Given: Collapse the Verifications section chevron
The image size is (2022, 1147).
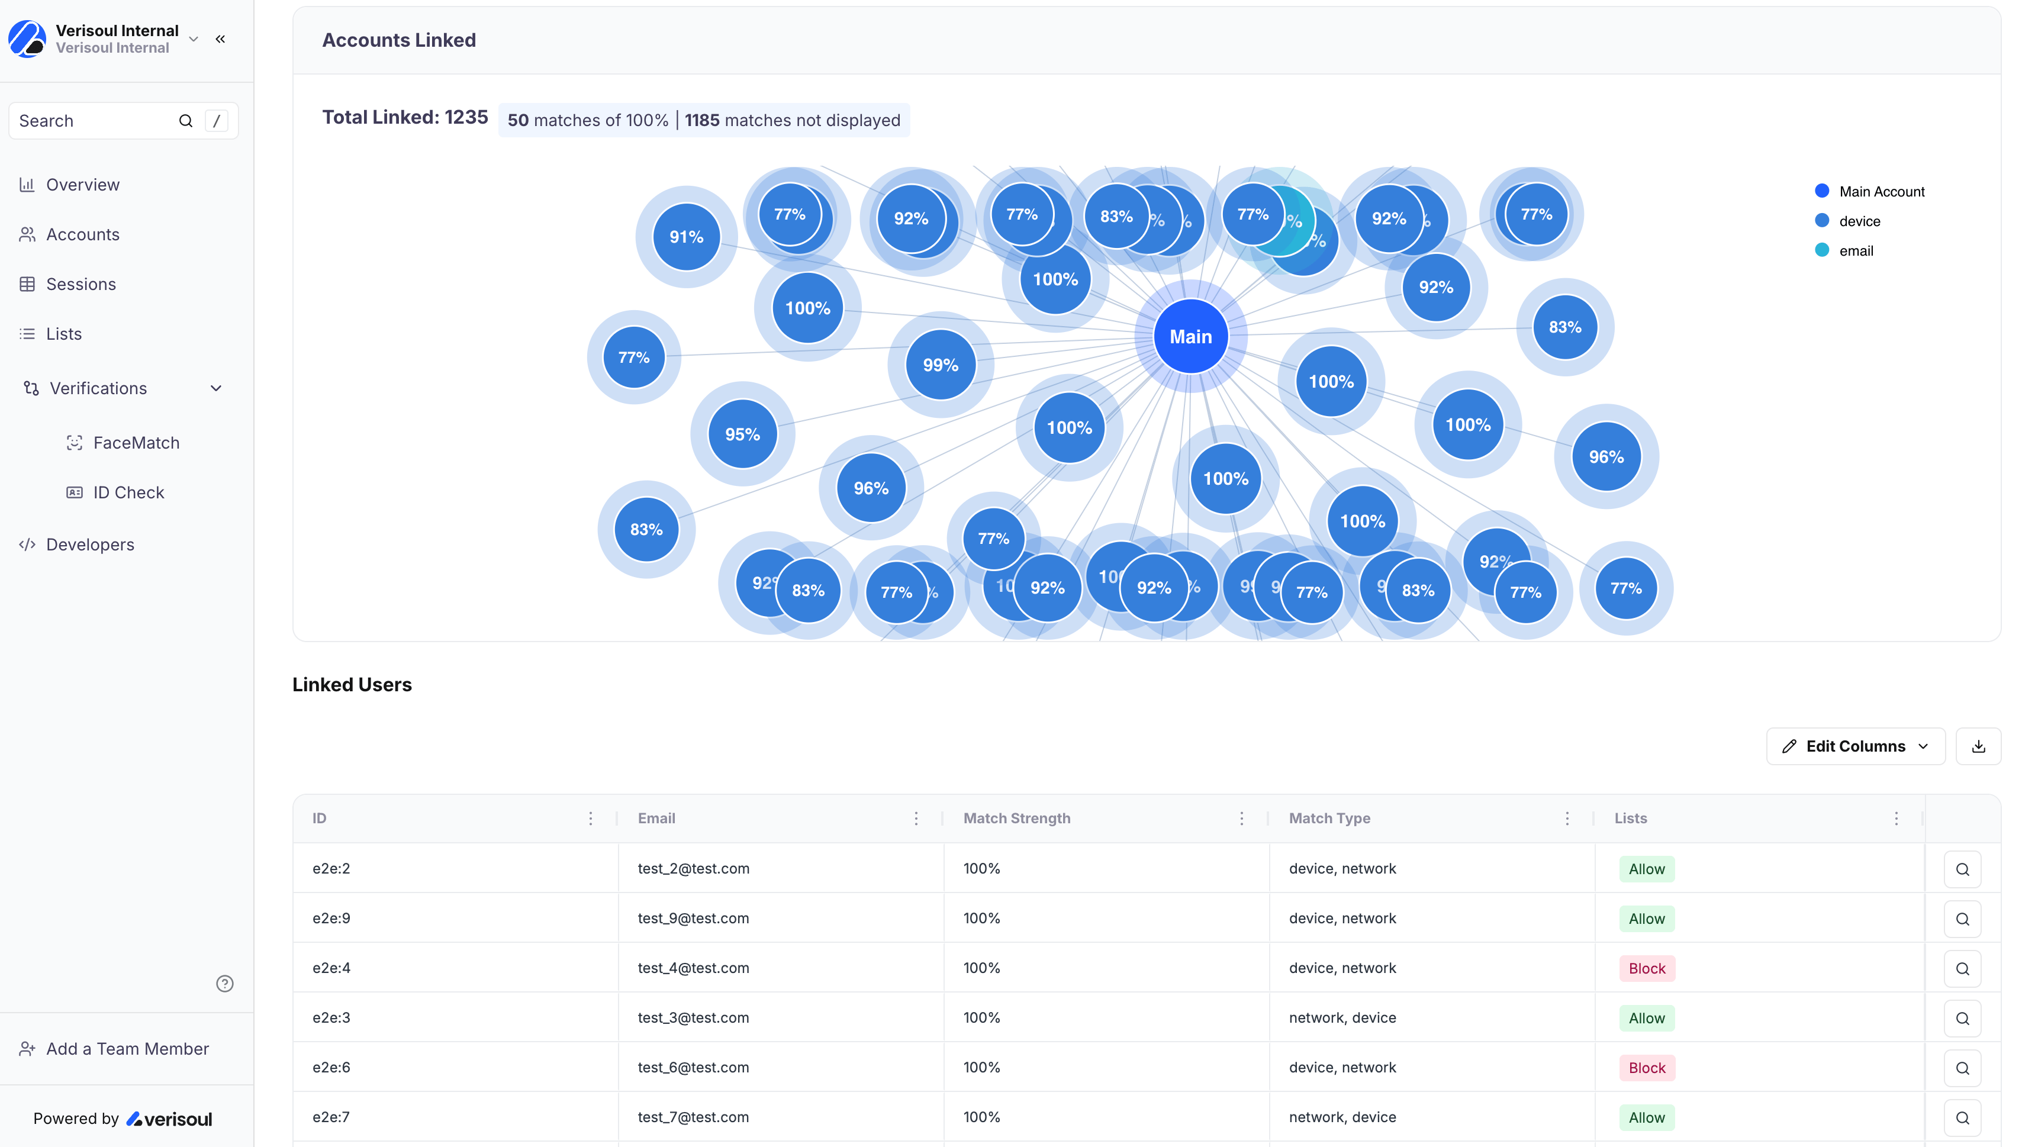Looking at the screenshot, I should point(216,388).
